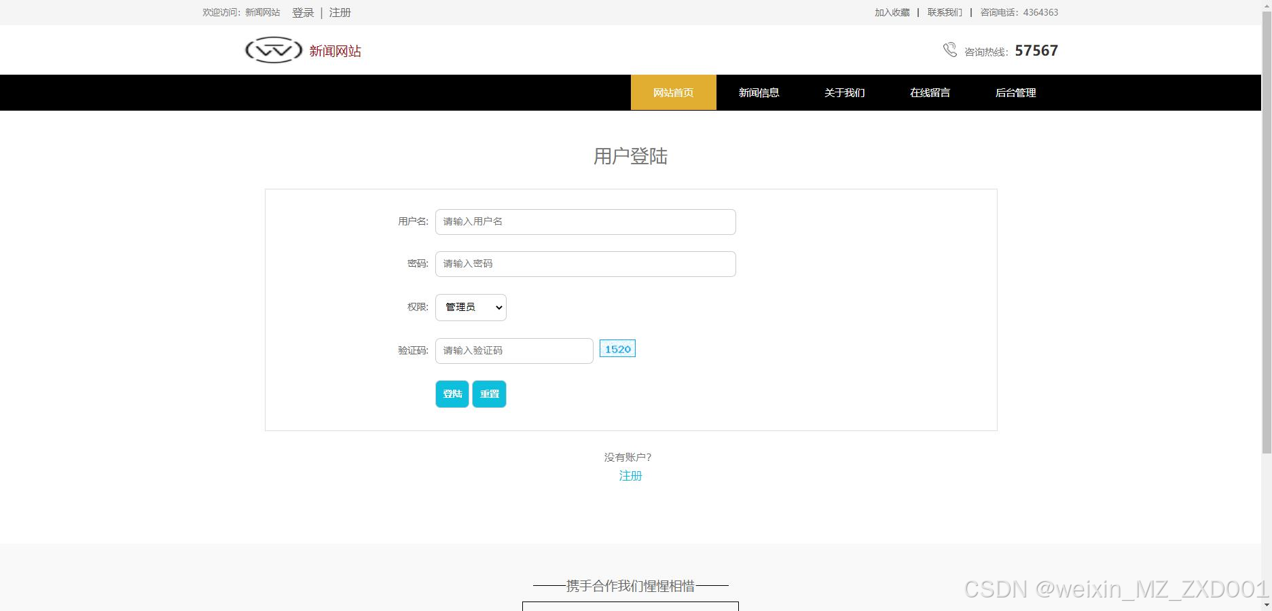Viewport: 1272px width, 611px height.
Task: Select 在线留言 in the navigation bar
Action: [930, 92]
